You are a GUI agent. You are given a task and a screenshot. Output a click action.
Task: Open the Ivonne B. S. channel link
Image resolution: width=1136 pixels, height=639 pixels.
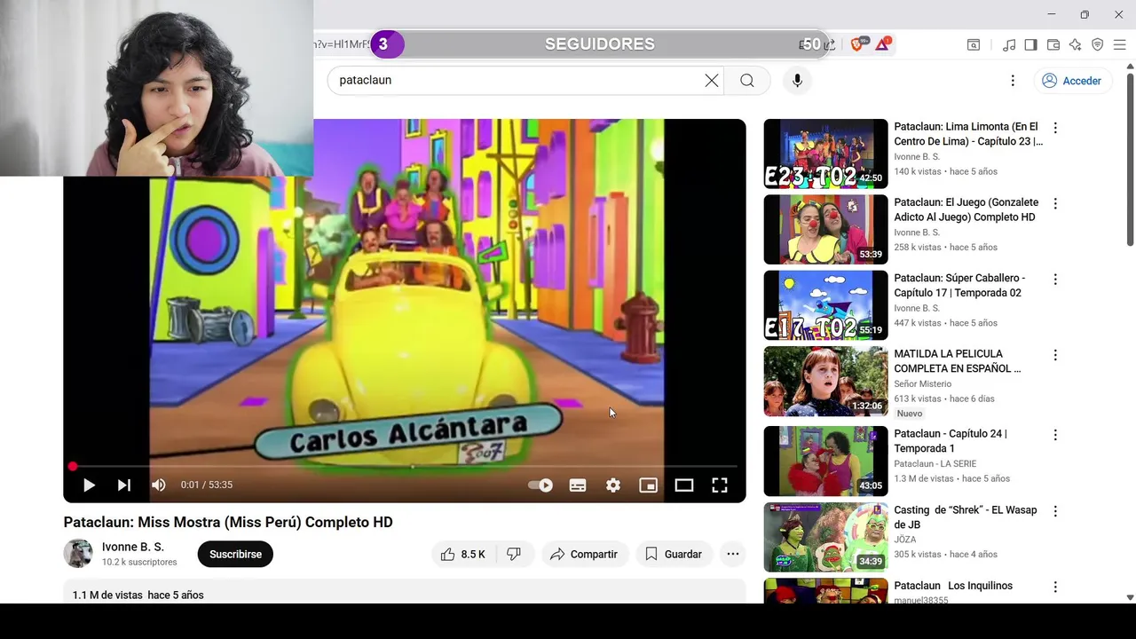coord(133,547)
